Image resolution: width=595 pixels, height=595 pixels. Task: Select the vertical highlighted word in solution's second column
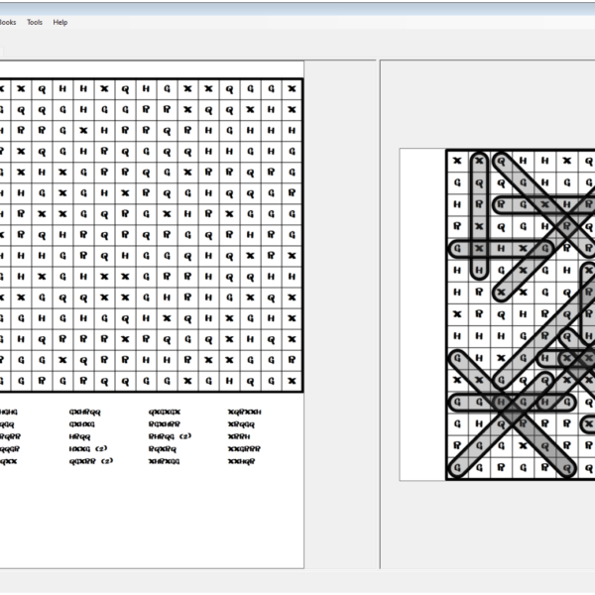coord(480,215)
